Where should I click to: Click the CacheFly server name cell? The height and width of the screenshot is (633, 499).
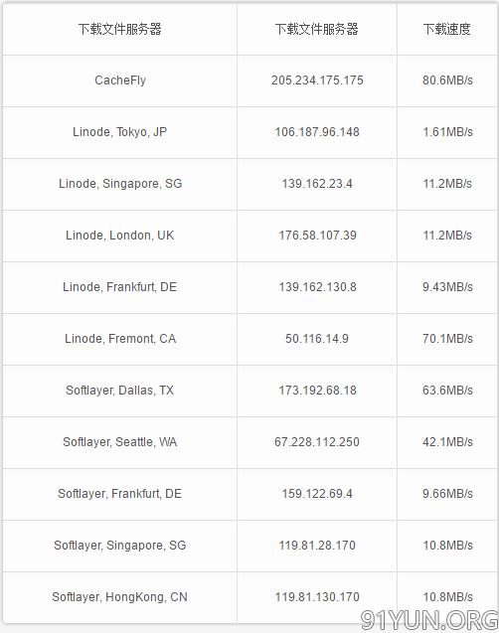coord(120,80)
